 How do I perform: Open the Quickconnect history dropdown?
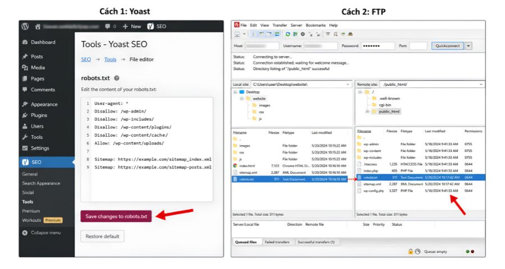pos(469,46)
